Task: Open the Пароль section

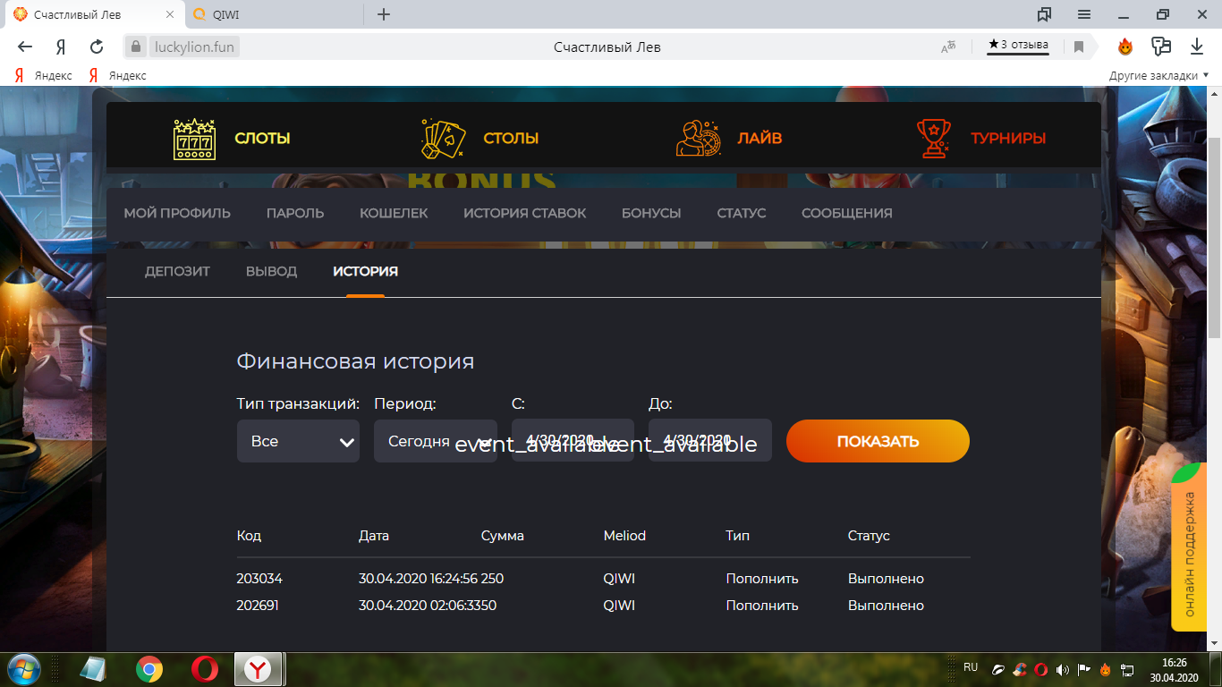Action: [x=295, y=213]
